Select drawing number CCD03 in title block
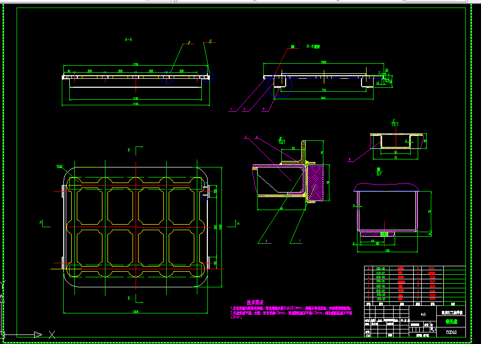 451,332
